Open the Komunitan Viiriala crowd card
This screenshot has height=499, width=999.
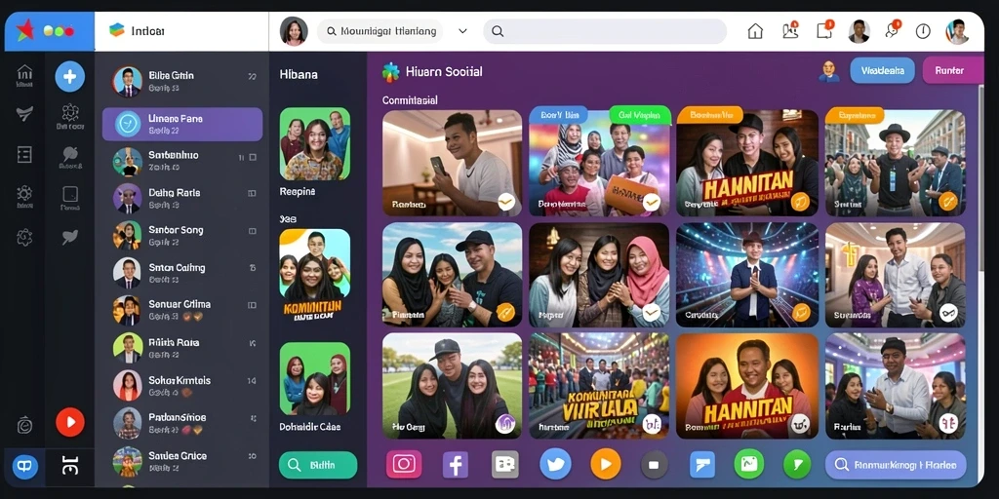(599, 386)
